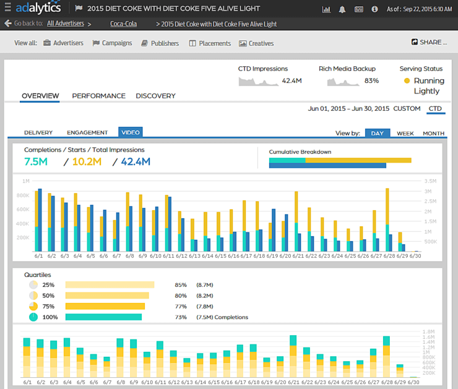Image resolution: width=458 pixels, height=389 pixels.
Task: Click the 25% quartile progress bar
Action: coord(110,285)
